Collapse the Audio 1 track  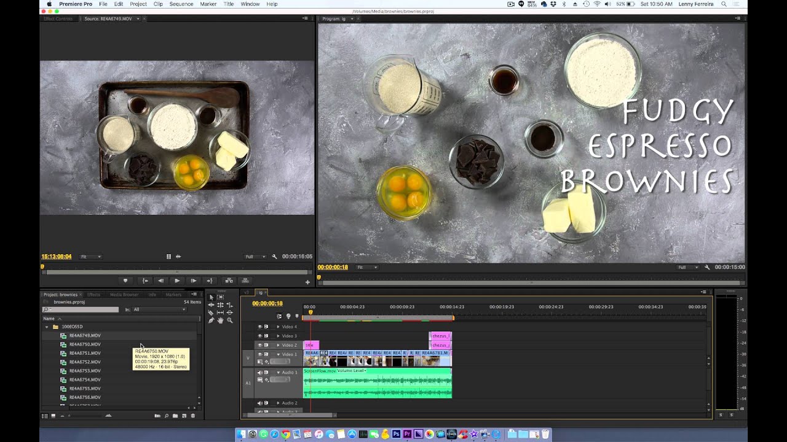[x=278, y=373]
